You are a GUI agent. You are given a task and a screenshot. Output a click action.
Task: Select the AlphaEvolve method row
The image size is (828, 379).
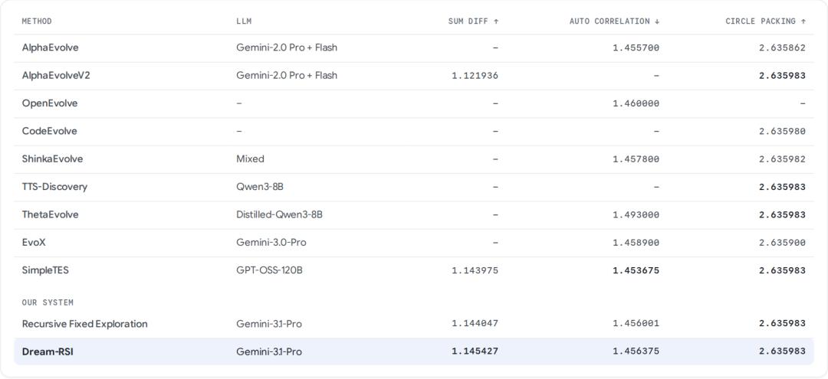pos(414,48)
